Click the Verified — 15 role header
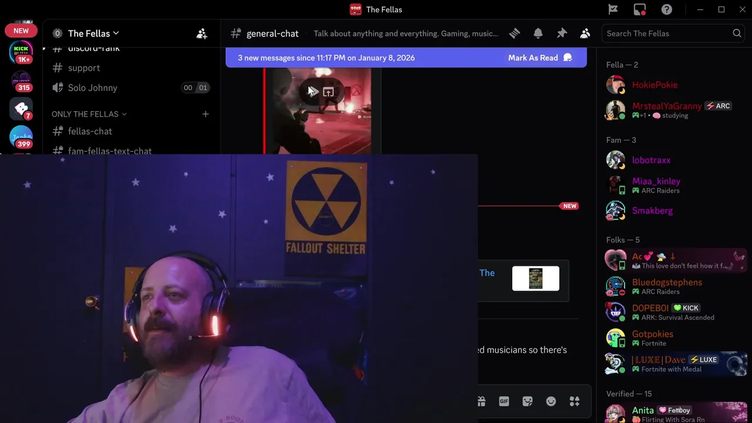The height and width of the screenshot is (423, 752). 629,394
